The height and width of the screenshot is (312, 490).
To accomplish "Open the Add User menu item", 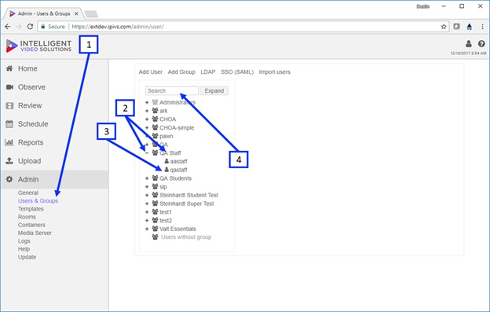I will point(151,72).
